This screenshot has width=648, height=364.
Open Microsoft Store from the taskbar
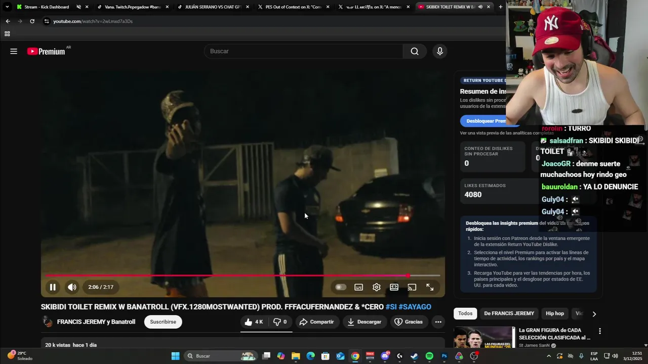click(326, 356)
